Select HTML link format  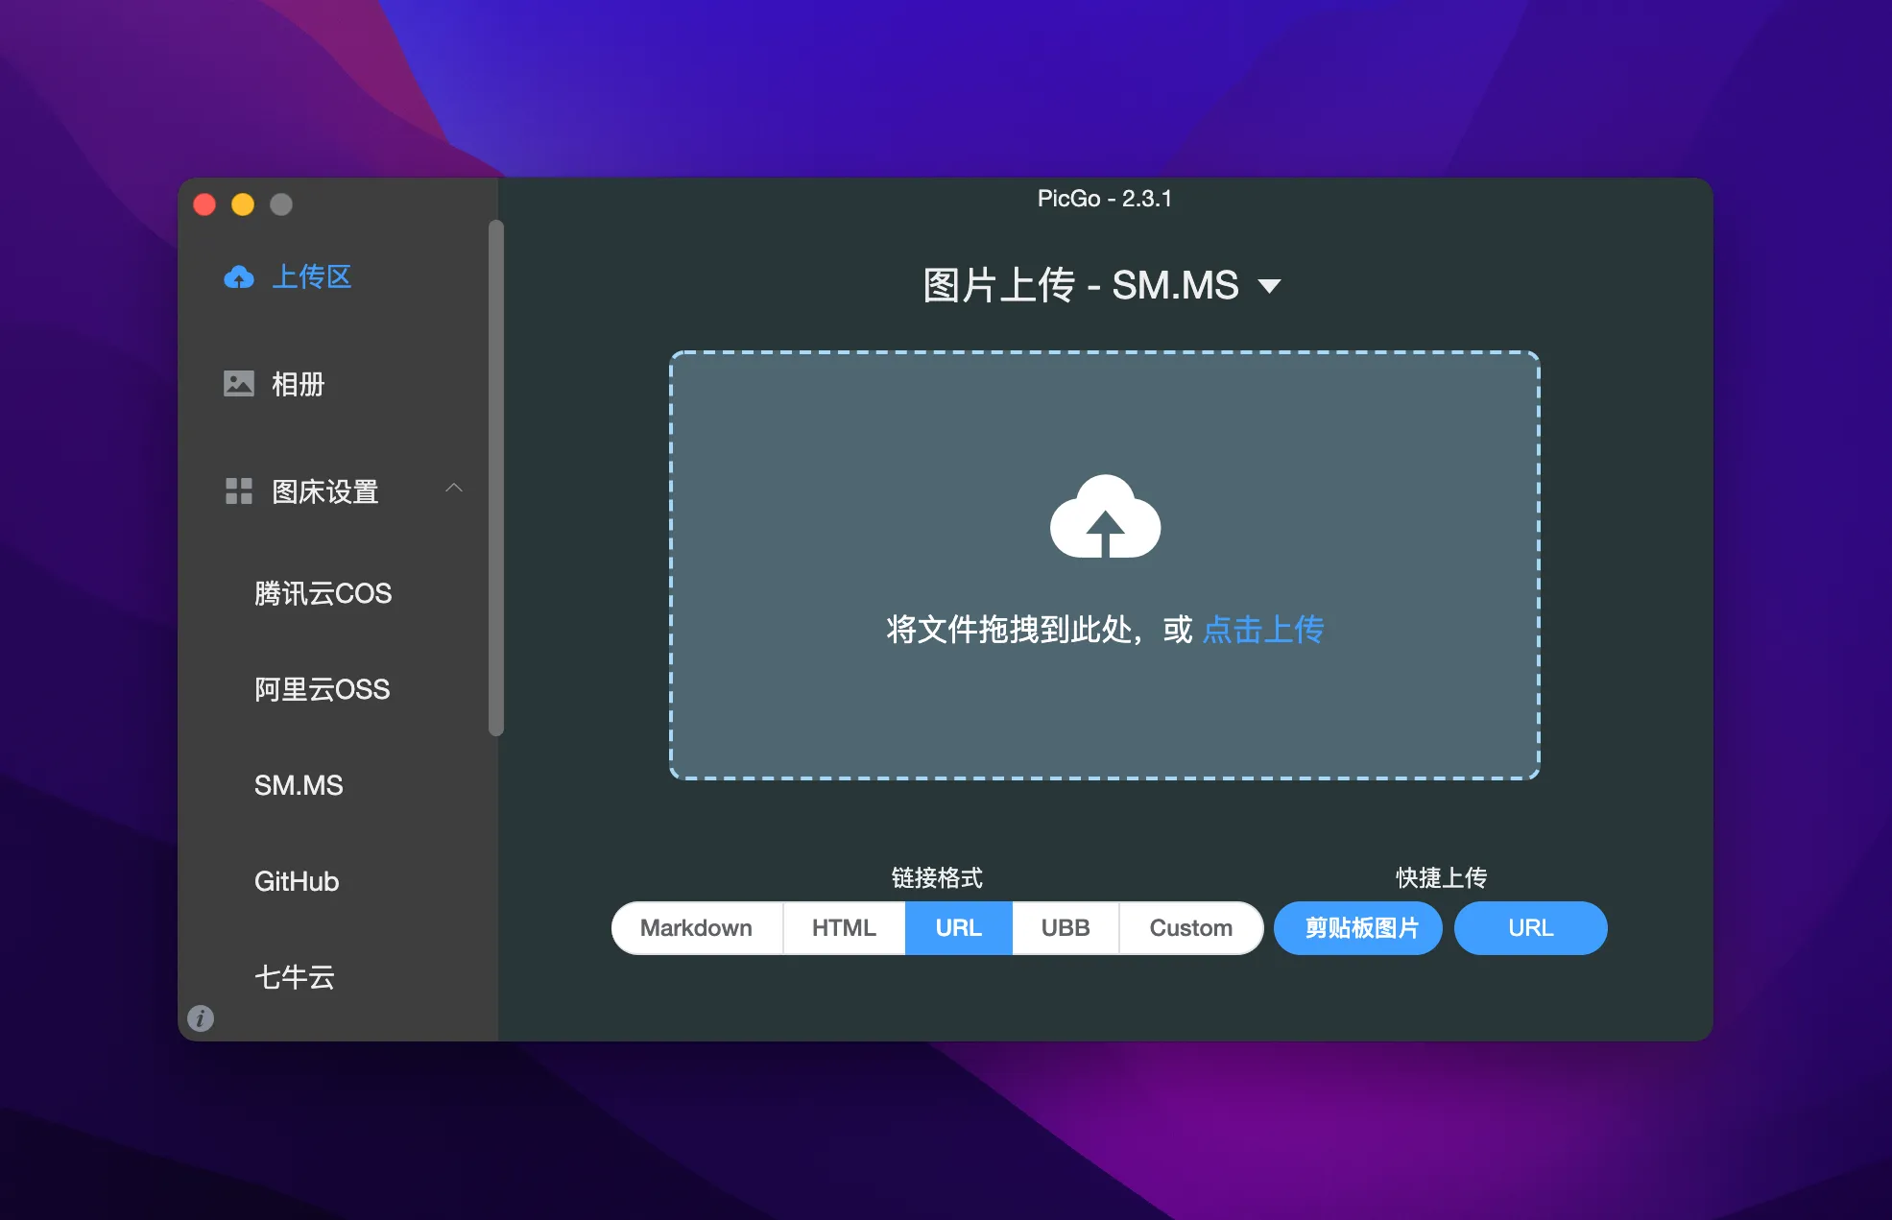[x=843, y=927]
